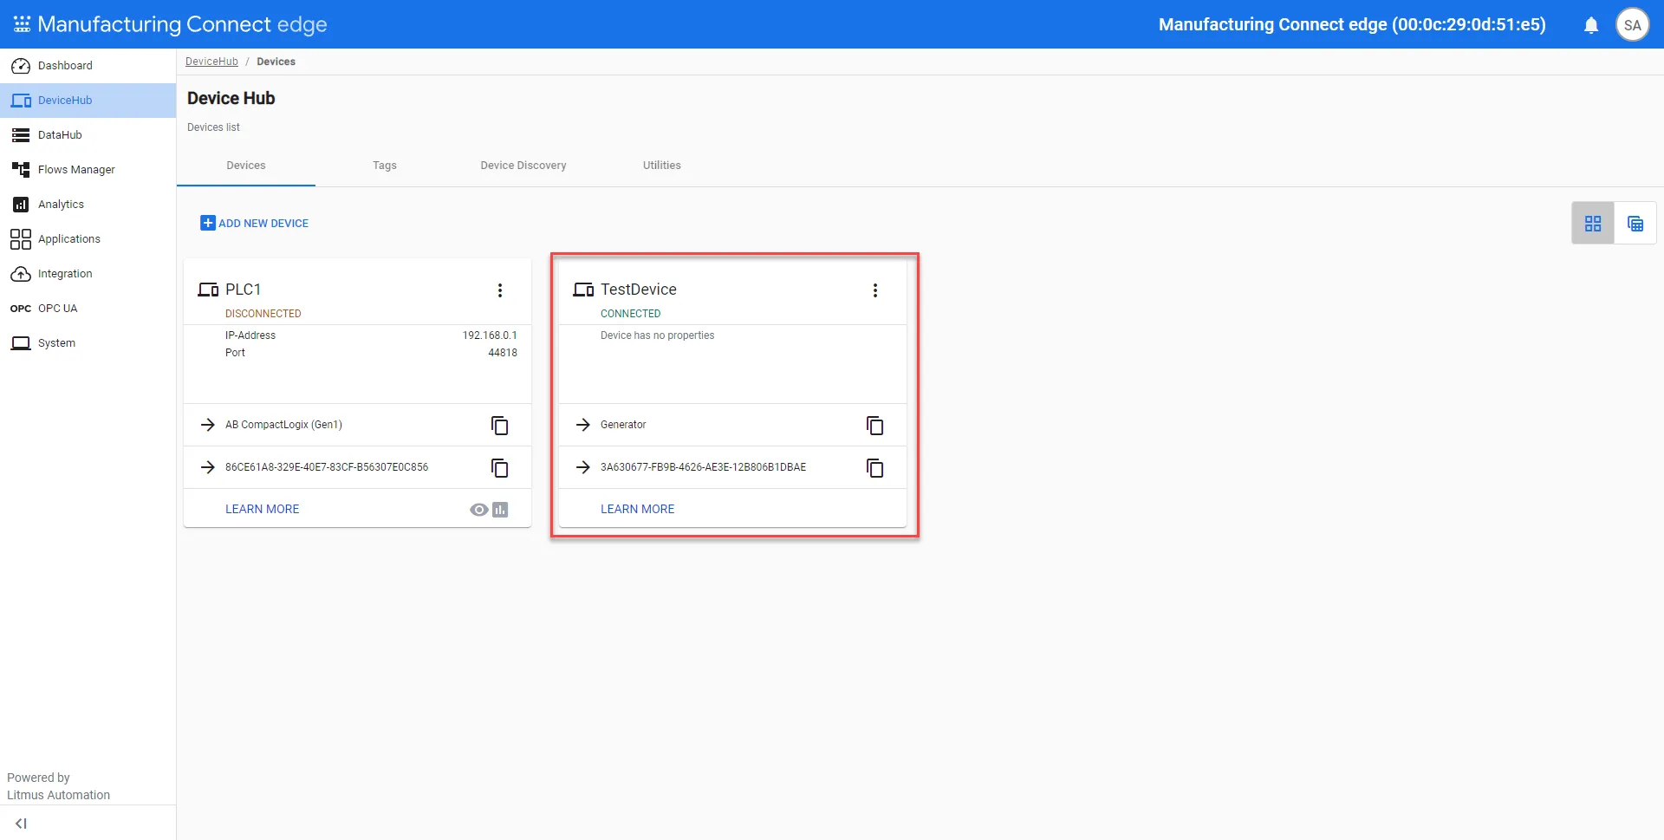
Task: Switch to the Tags tab
Action: tap(385, 166)
